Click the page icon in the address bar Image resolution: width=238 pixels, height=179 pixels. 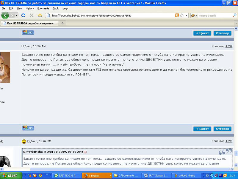tap(48, 16)
